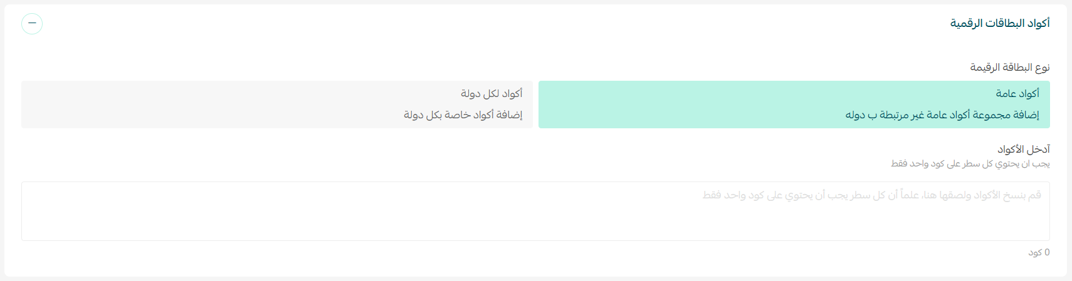Screen dimensions: 1072x281
Task: Collapse the أكواد البطاقات الرقمية section using minus icon
Action: coord(32,24)
